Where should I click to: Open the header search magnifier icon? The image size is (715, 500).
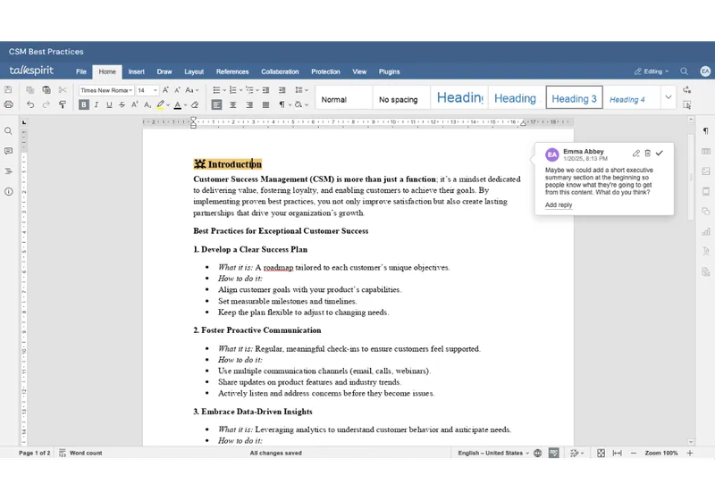684,71
